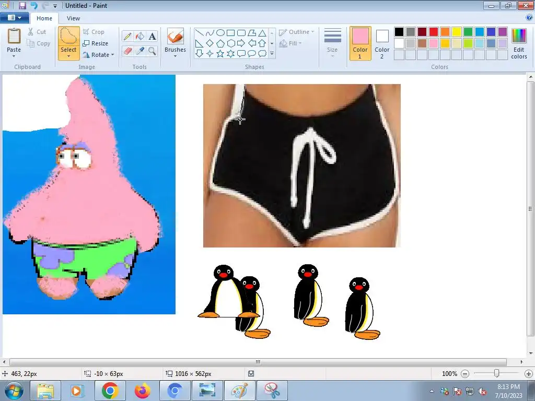Image resolution: width=535 pixels, height=401 pixels.
Task: Click the Save icon in quick access toolbar
Action: pyautogui.click(x=22, y=5)
